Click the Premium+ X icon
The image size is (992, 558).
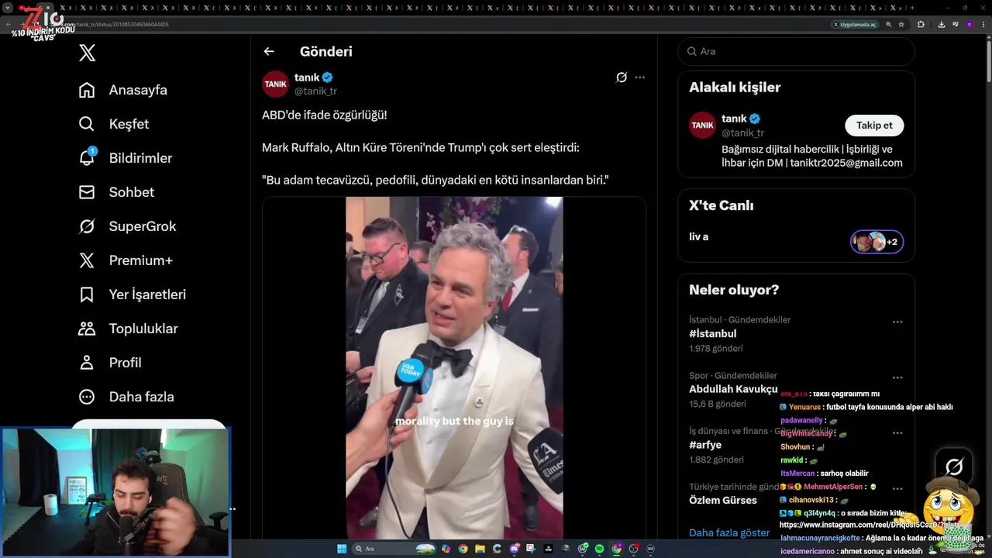pos(87,260)
